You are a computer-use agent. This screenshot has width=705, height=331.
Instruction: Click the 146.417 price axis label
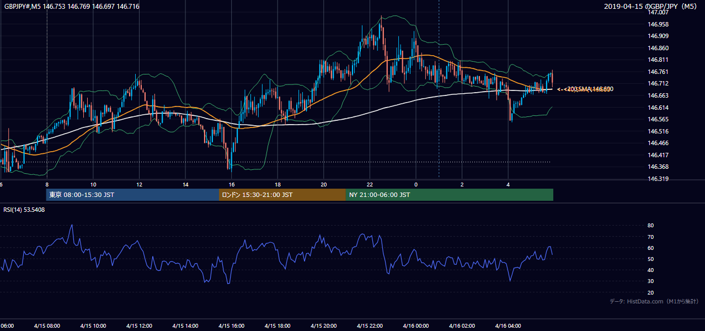[658, 155]
